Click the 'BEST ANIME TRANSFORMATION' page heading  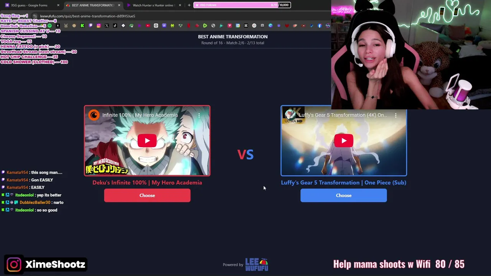[233, 36]
